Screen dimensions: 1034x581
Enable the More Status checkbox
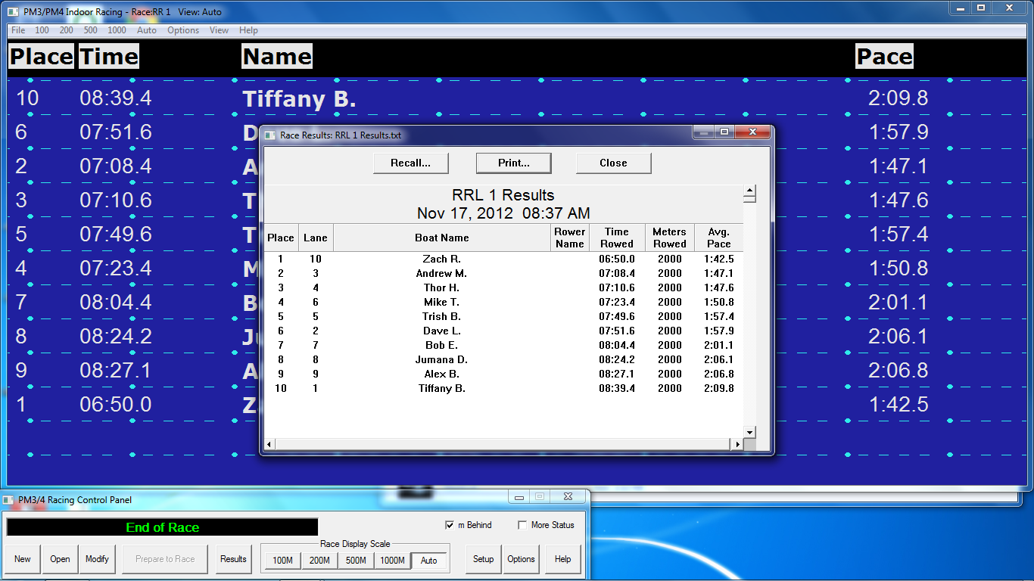522,525
